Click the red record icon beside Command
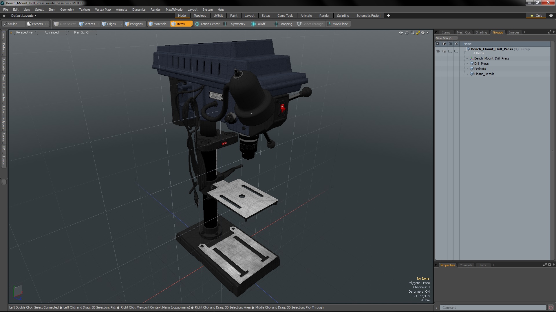The image size is (556, 312). 551,308
